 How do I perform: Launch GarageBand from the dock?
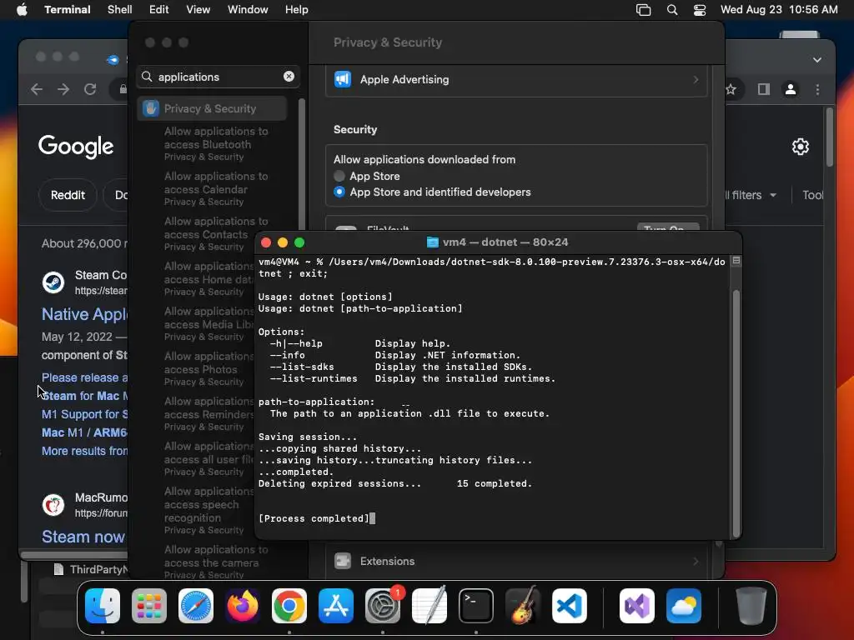point(523,606)
